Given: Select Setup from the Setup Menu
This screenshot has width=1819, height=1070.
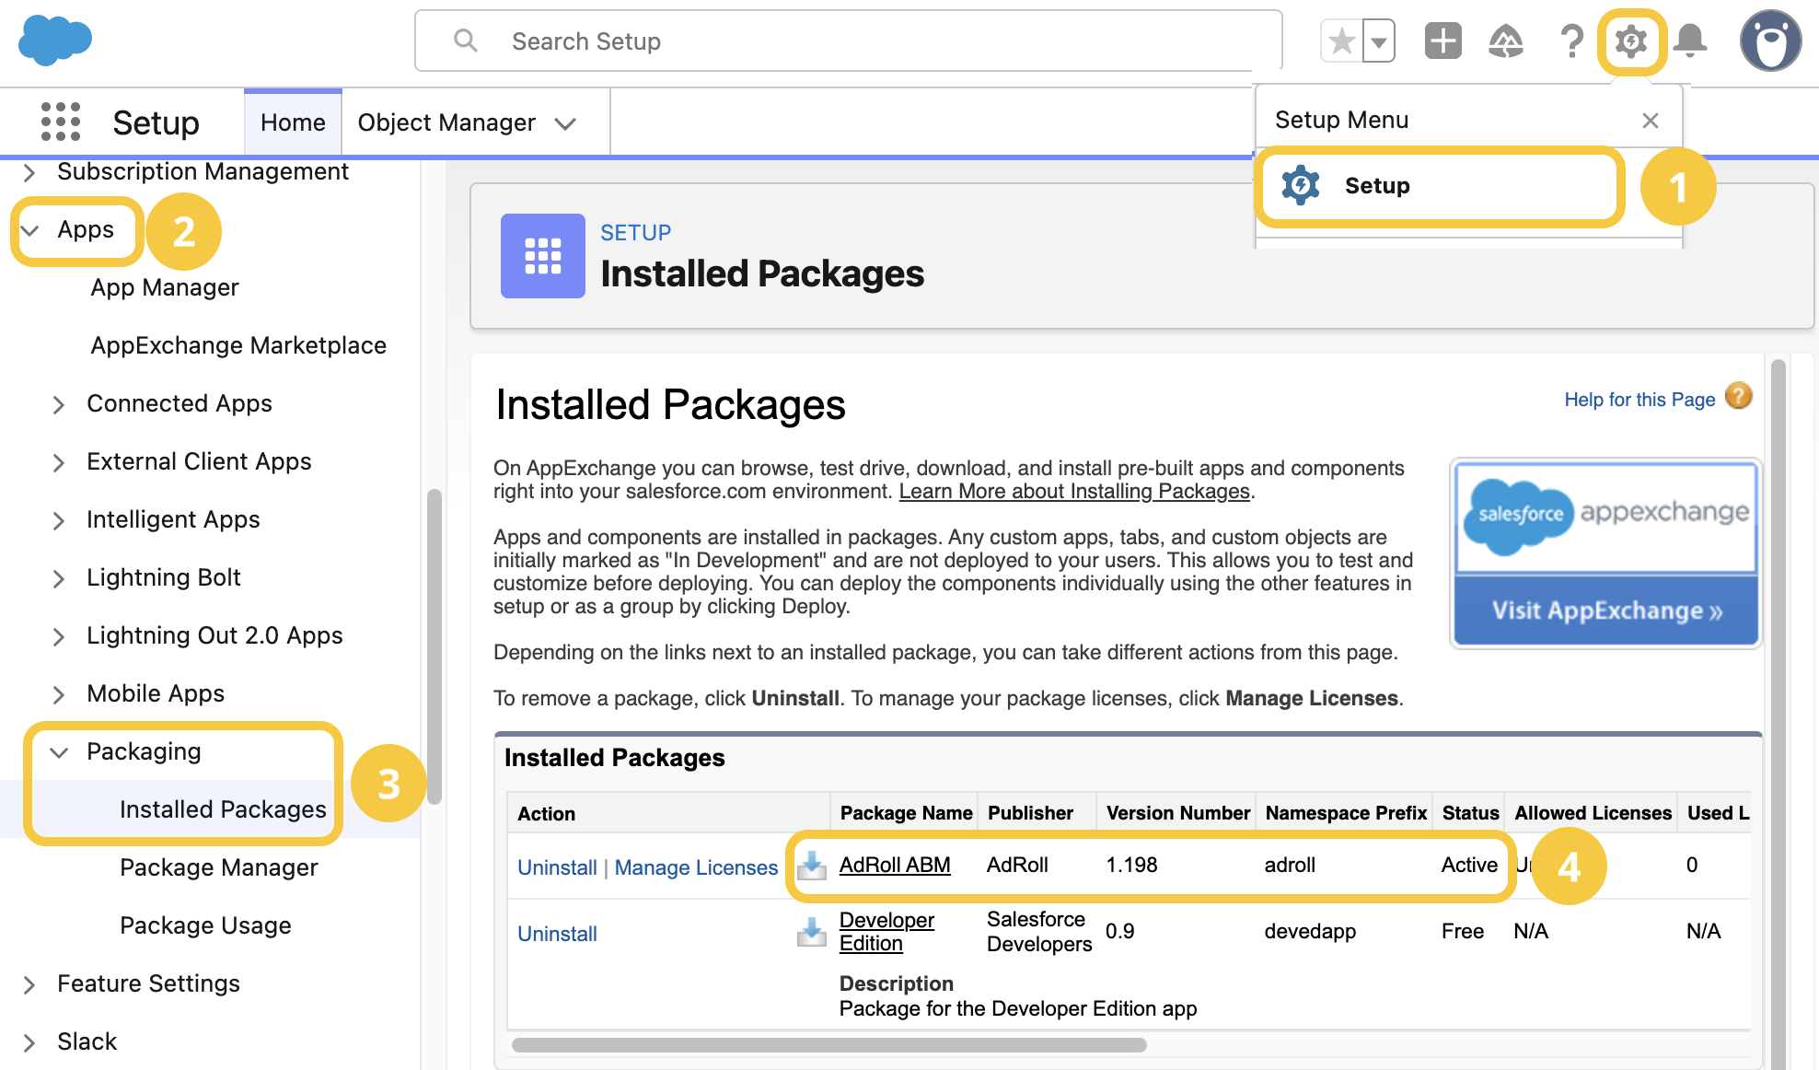Looking at the screenshot, I should pos(1376,186).
